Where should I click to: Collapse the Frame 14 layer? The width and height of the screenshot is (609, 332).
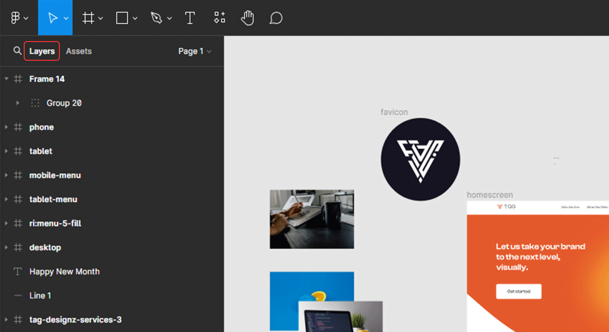pyautogui.click(x=6, y=79)
